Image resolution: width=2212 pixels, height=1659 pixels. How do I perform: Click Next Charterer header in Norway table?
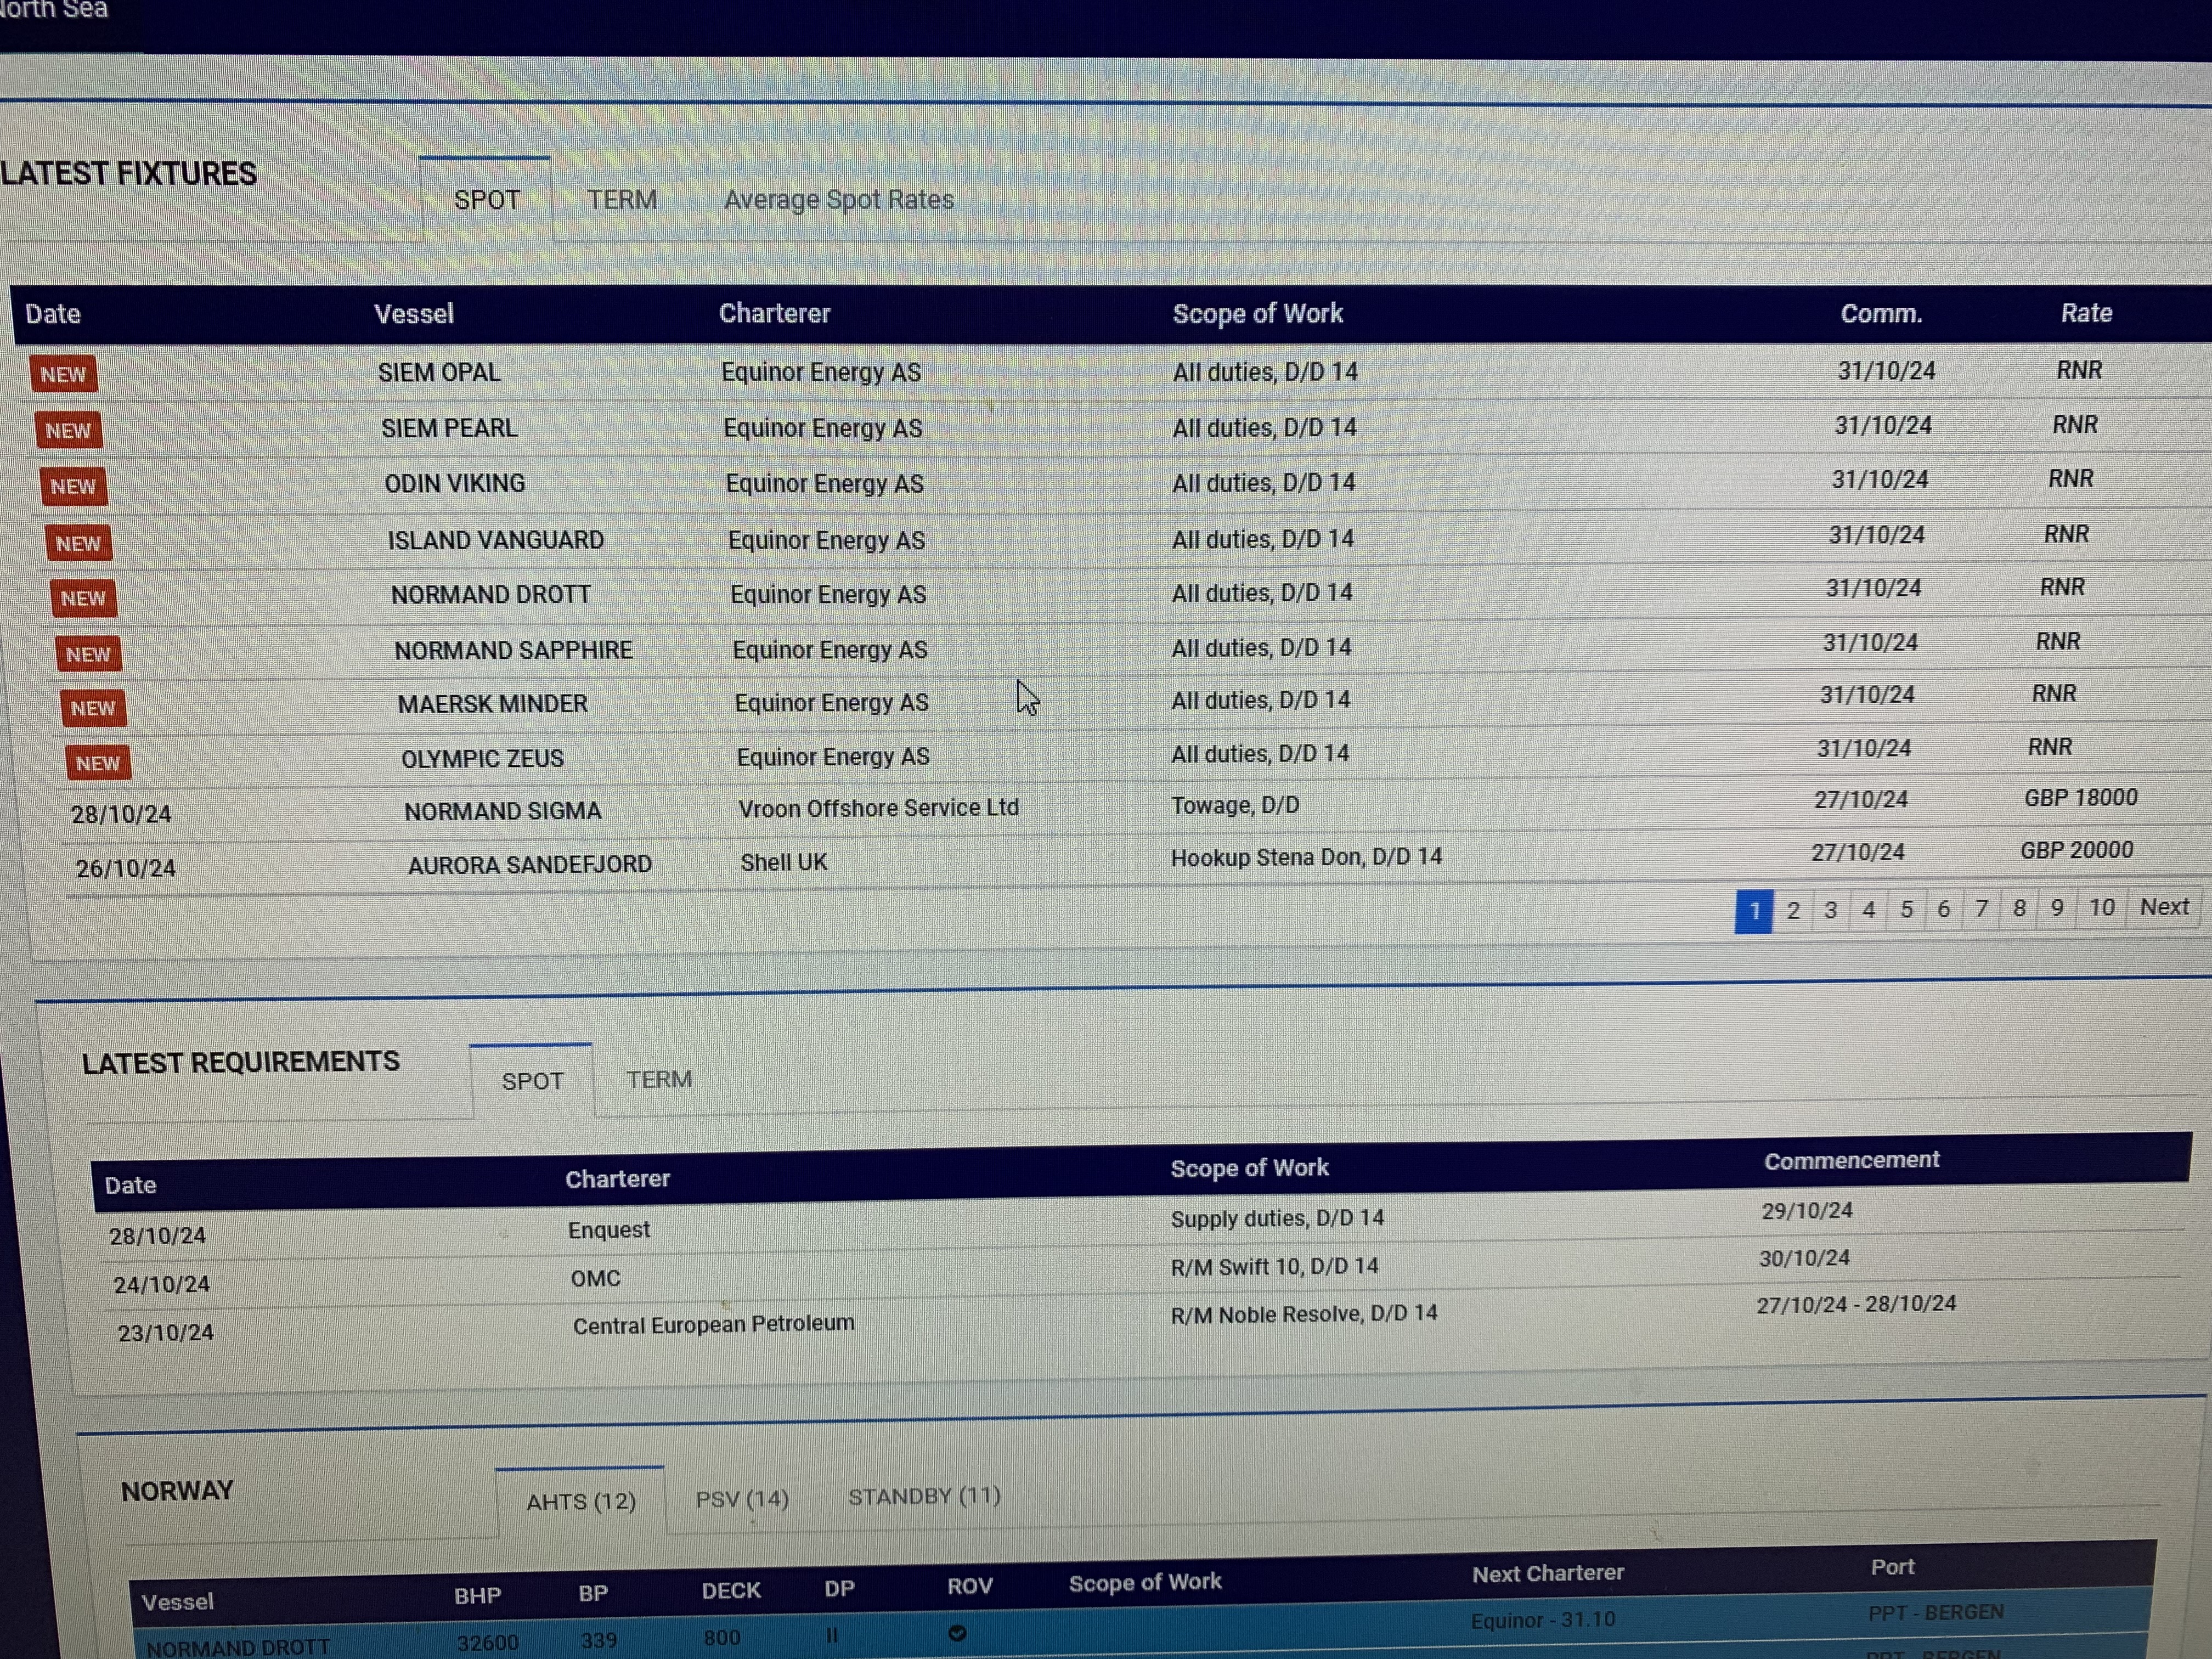coord(1548,1574)
